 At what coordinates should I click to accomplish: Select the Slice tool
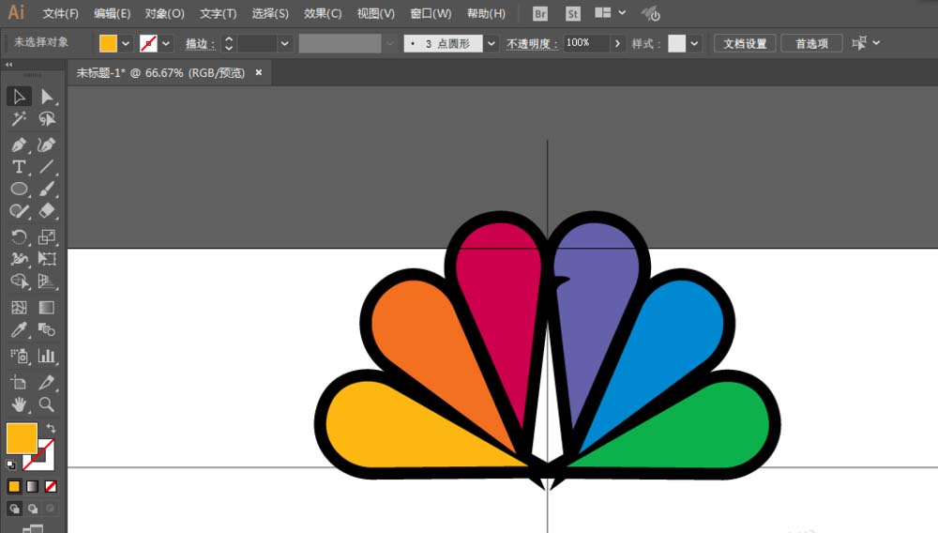47,382
